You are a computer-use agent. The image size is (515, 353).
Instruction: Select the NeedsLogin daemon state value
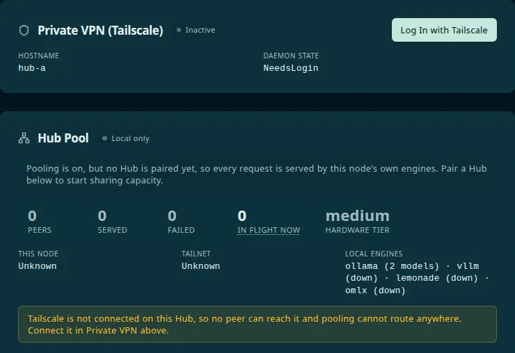pos(291,68)
